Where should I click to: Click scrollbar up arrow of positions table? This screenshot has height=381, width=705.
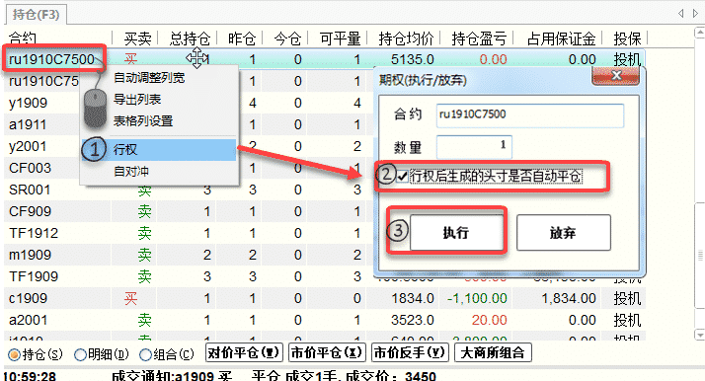point(700,33)
